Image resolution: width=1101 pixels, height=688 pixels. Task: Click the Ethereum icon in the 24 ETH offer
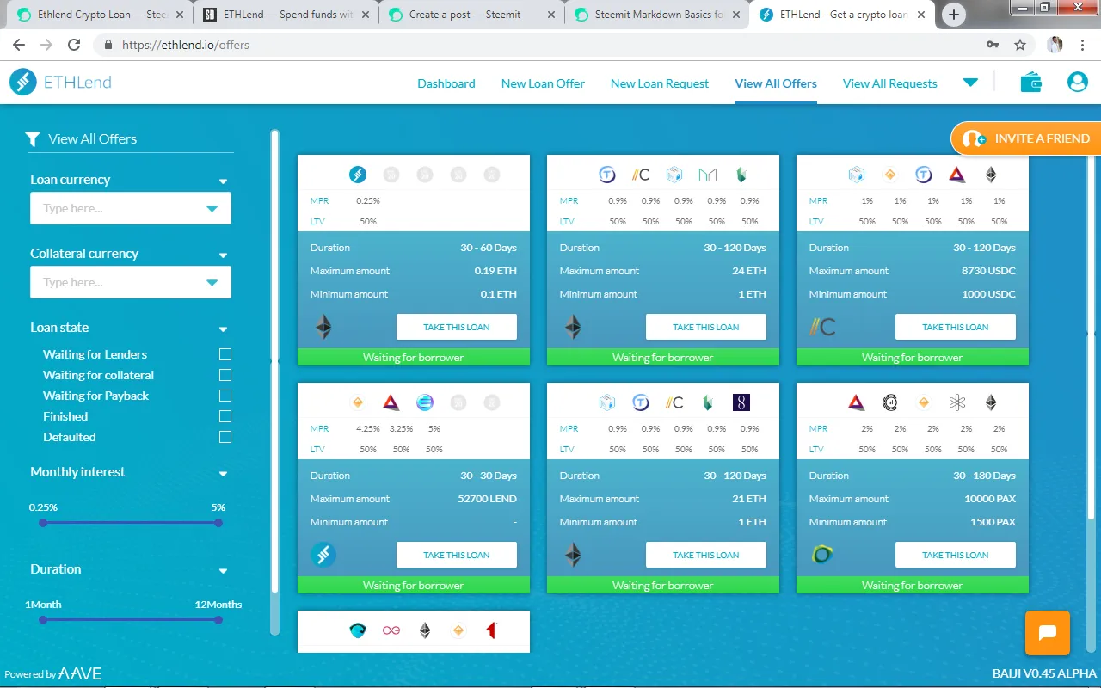click(572, 327)
